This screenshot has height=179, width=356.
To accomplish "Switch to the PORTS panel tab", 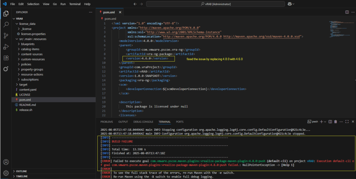I will [x=179, y=122].
